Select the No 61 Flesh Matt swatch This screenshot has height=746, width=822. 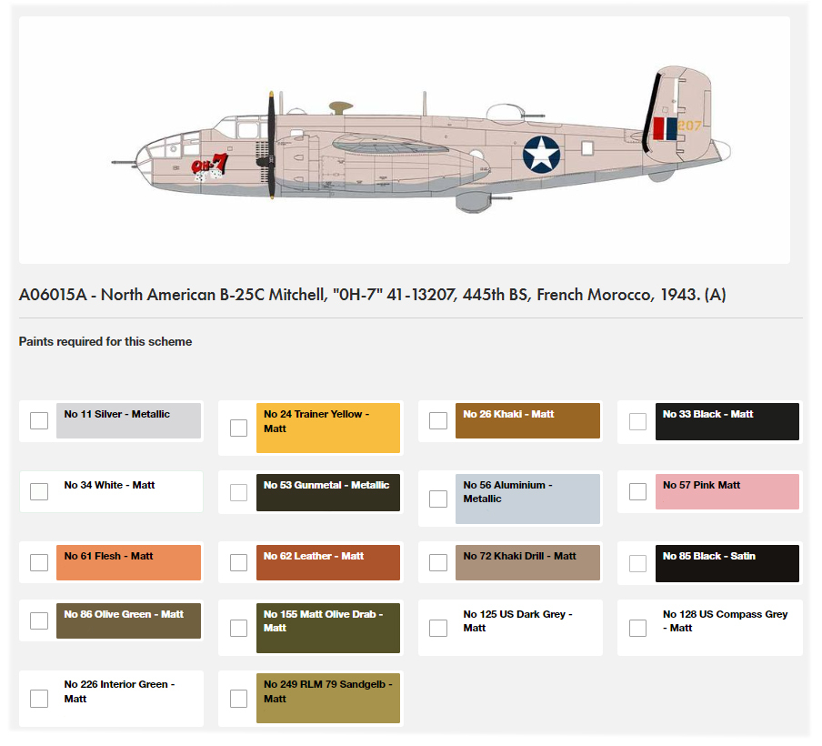128,562
